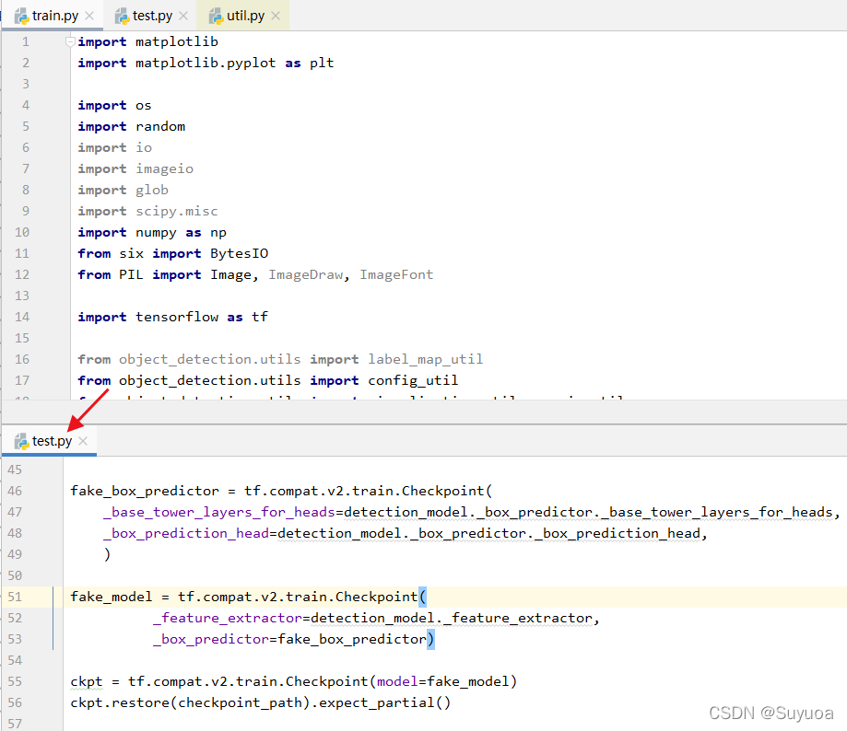Click the 'import glob' line
Viewport: 847px width, 731px height.
point(124,190)
